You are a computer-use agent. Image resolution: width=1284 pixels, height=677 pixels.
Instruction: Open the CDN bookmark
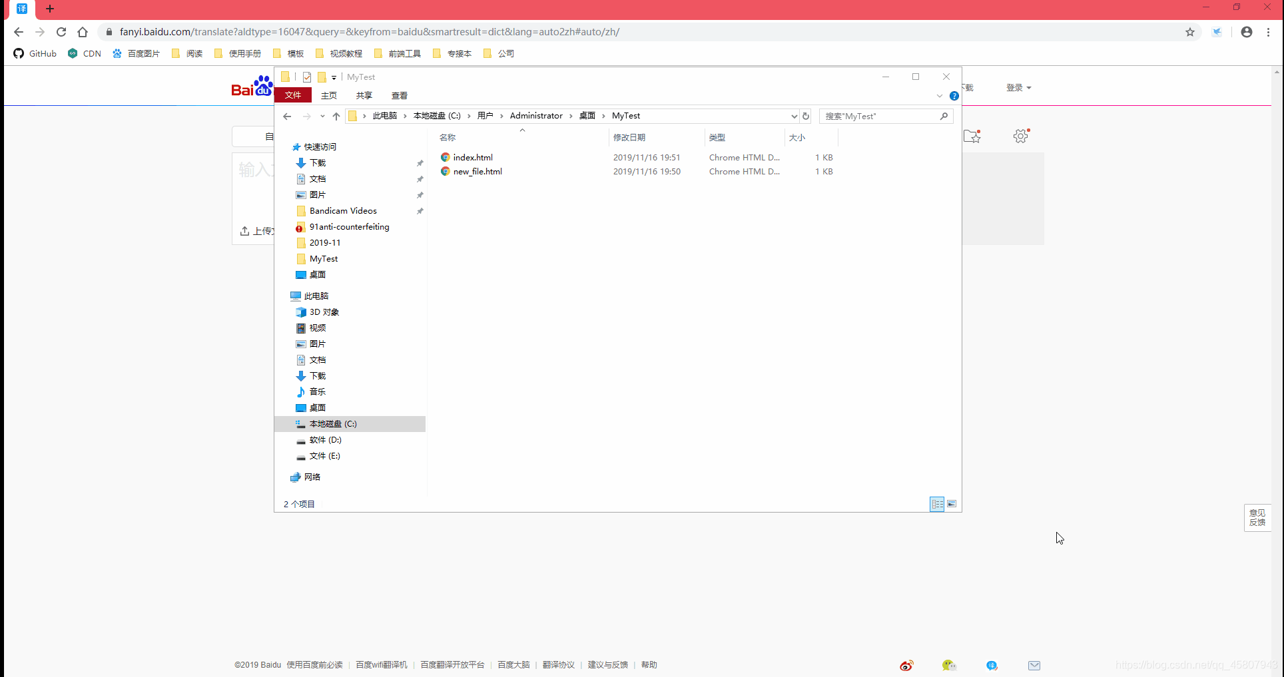pos(85,53)
